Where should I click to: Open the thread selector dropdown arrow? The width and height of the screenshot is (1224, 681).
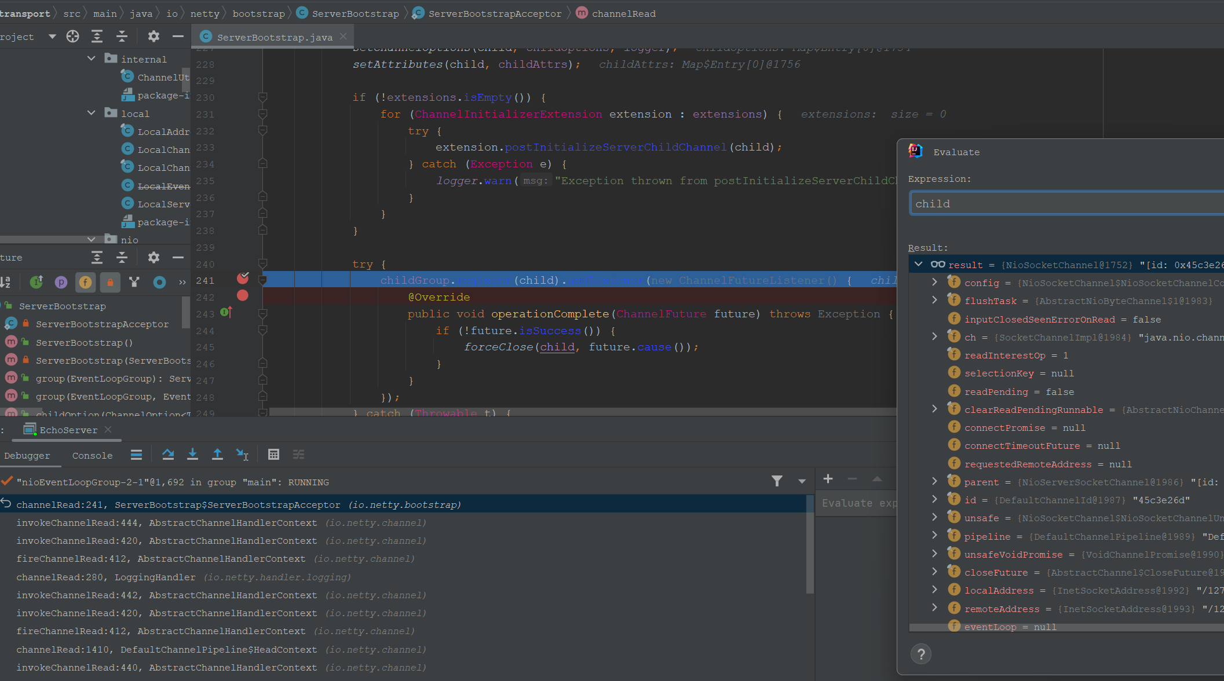[x=802, y=481]
